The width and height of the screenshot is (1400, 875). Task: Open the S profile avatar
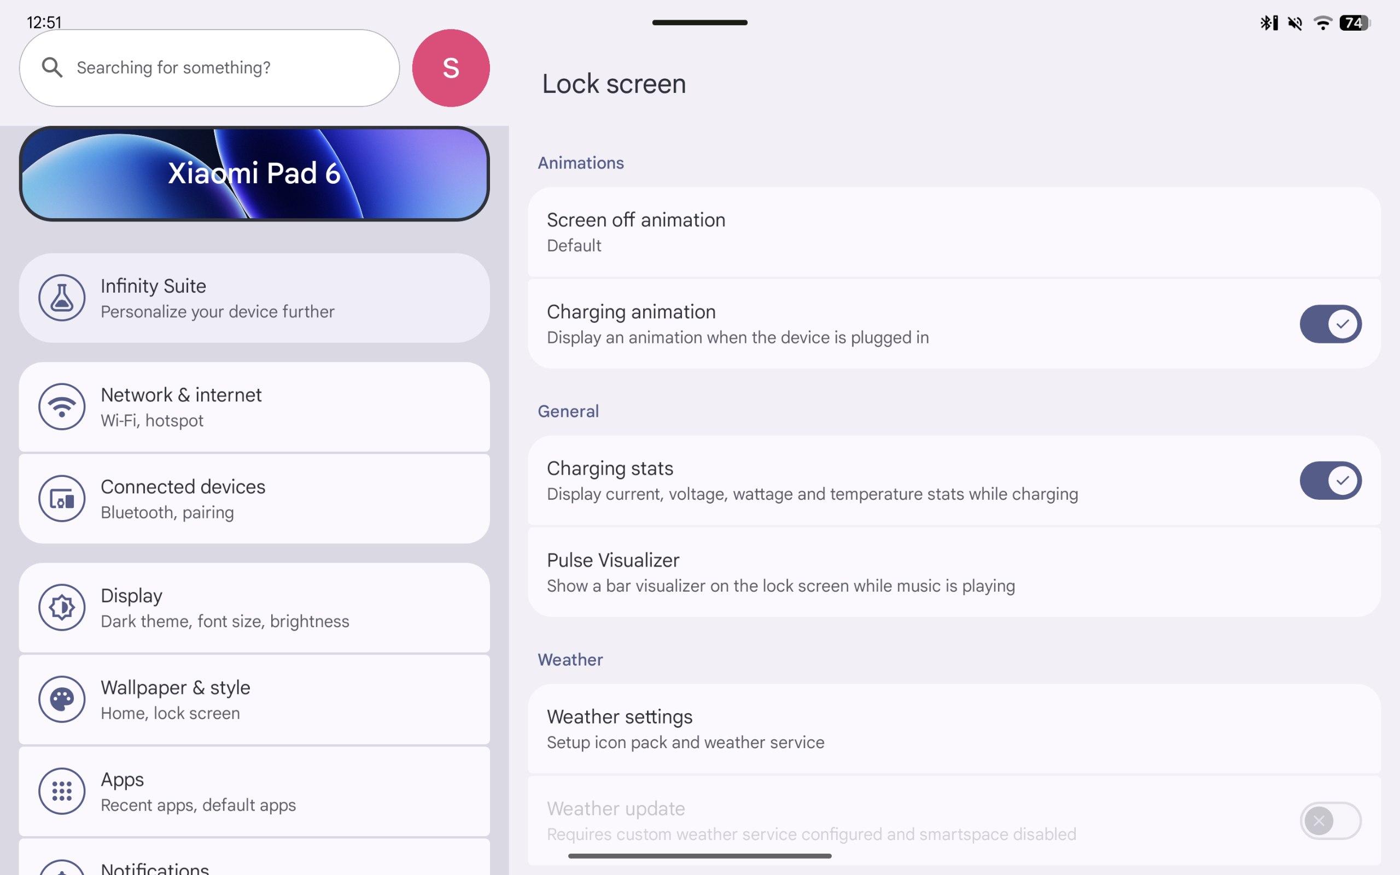tap(451, 68)
